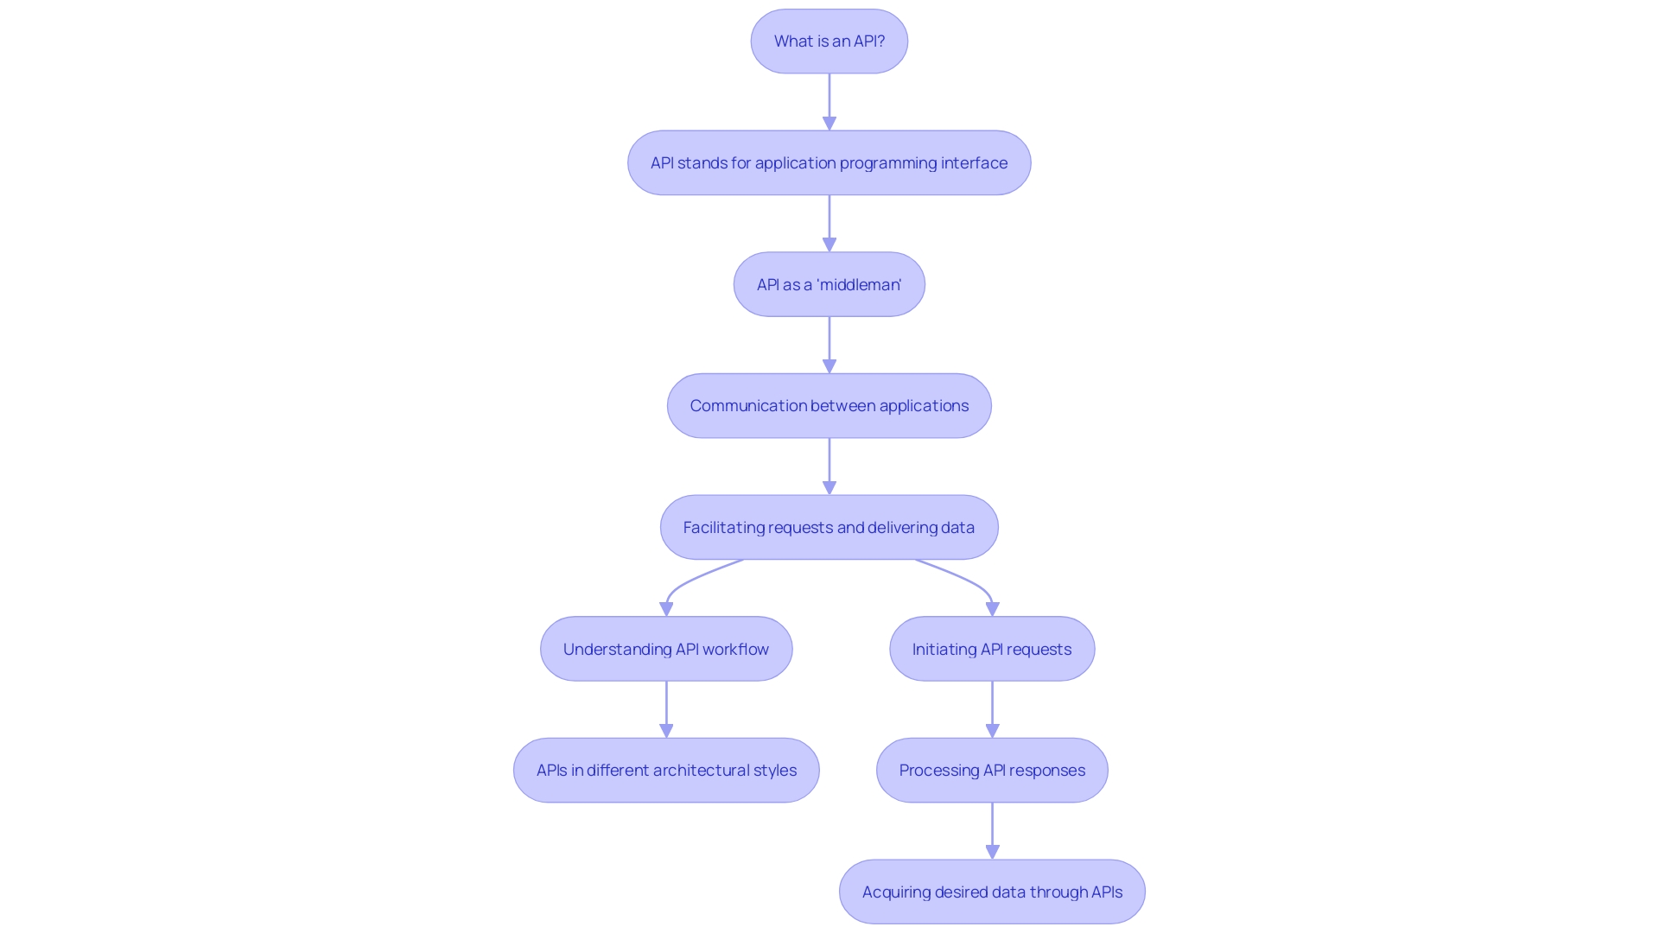Screen dimensions: 1659x933
Task: Click the 'What is an API?' node
Action: coord(829,41)
